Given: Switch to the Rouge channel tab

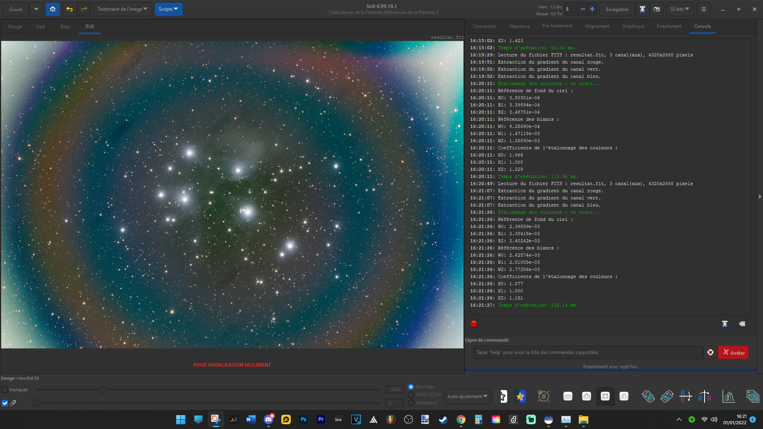Looking at the screenshot, I should click(x=15, y=27).
